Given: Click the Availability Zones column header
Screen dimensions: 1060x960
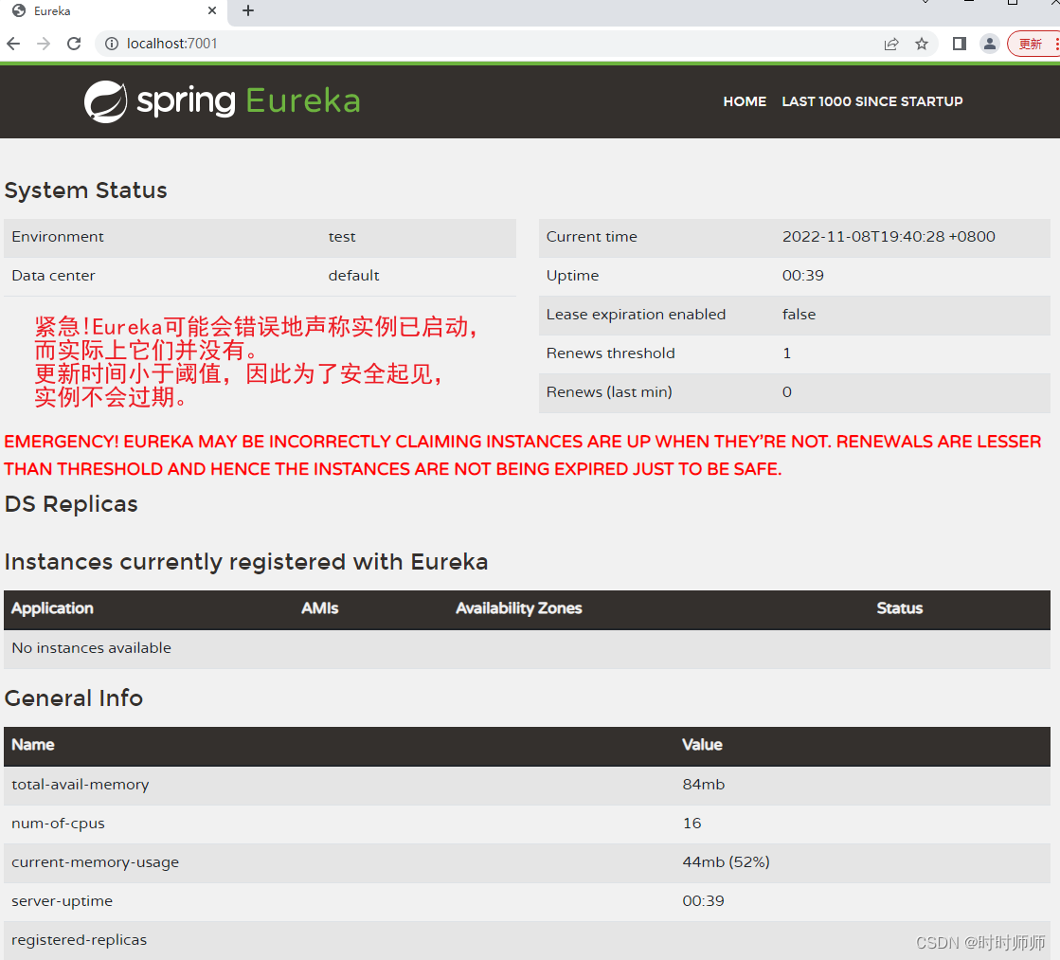Looking at the screenshot, I should point(518,608).
